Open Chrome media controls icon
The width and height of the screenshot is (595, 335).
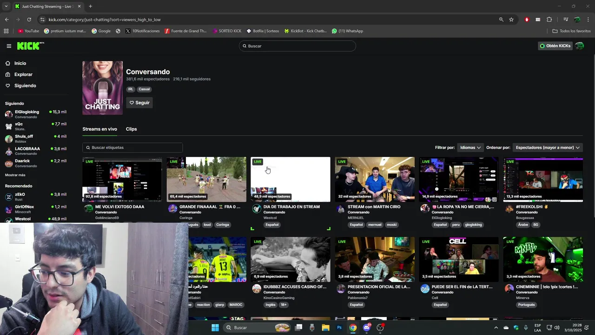tap(566, 20)
